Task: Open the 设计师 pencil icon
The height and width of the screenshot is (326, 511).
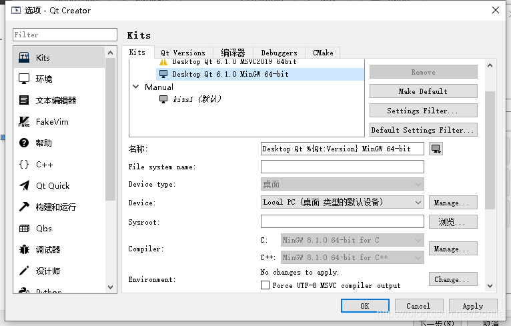Action: tap(24, 271)
